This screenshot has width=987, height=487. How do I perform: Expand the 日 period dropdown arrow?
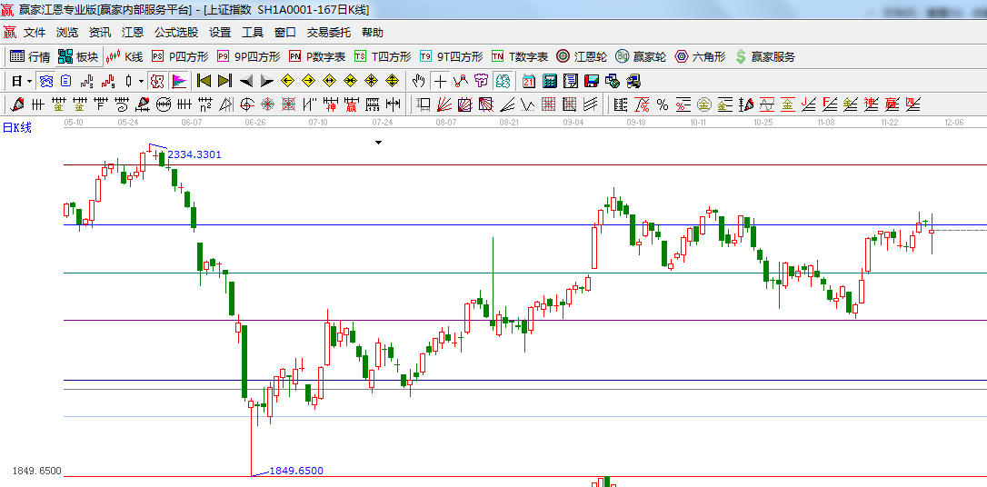29,81
